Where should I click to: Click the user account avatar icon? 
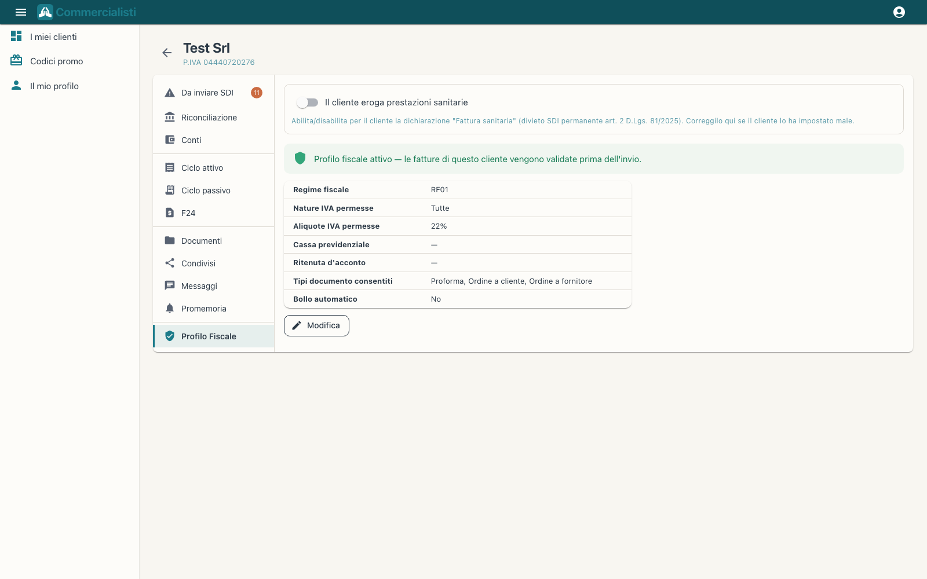click(x=899, y=12)
